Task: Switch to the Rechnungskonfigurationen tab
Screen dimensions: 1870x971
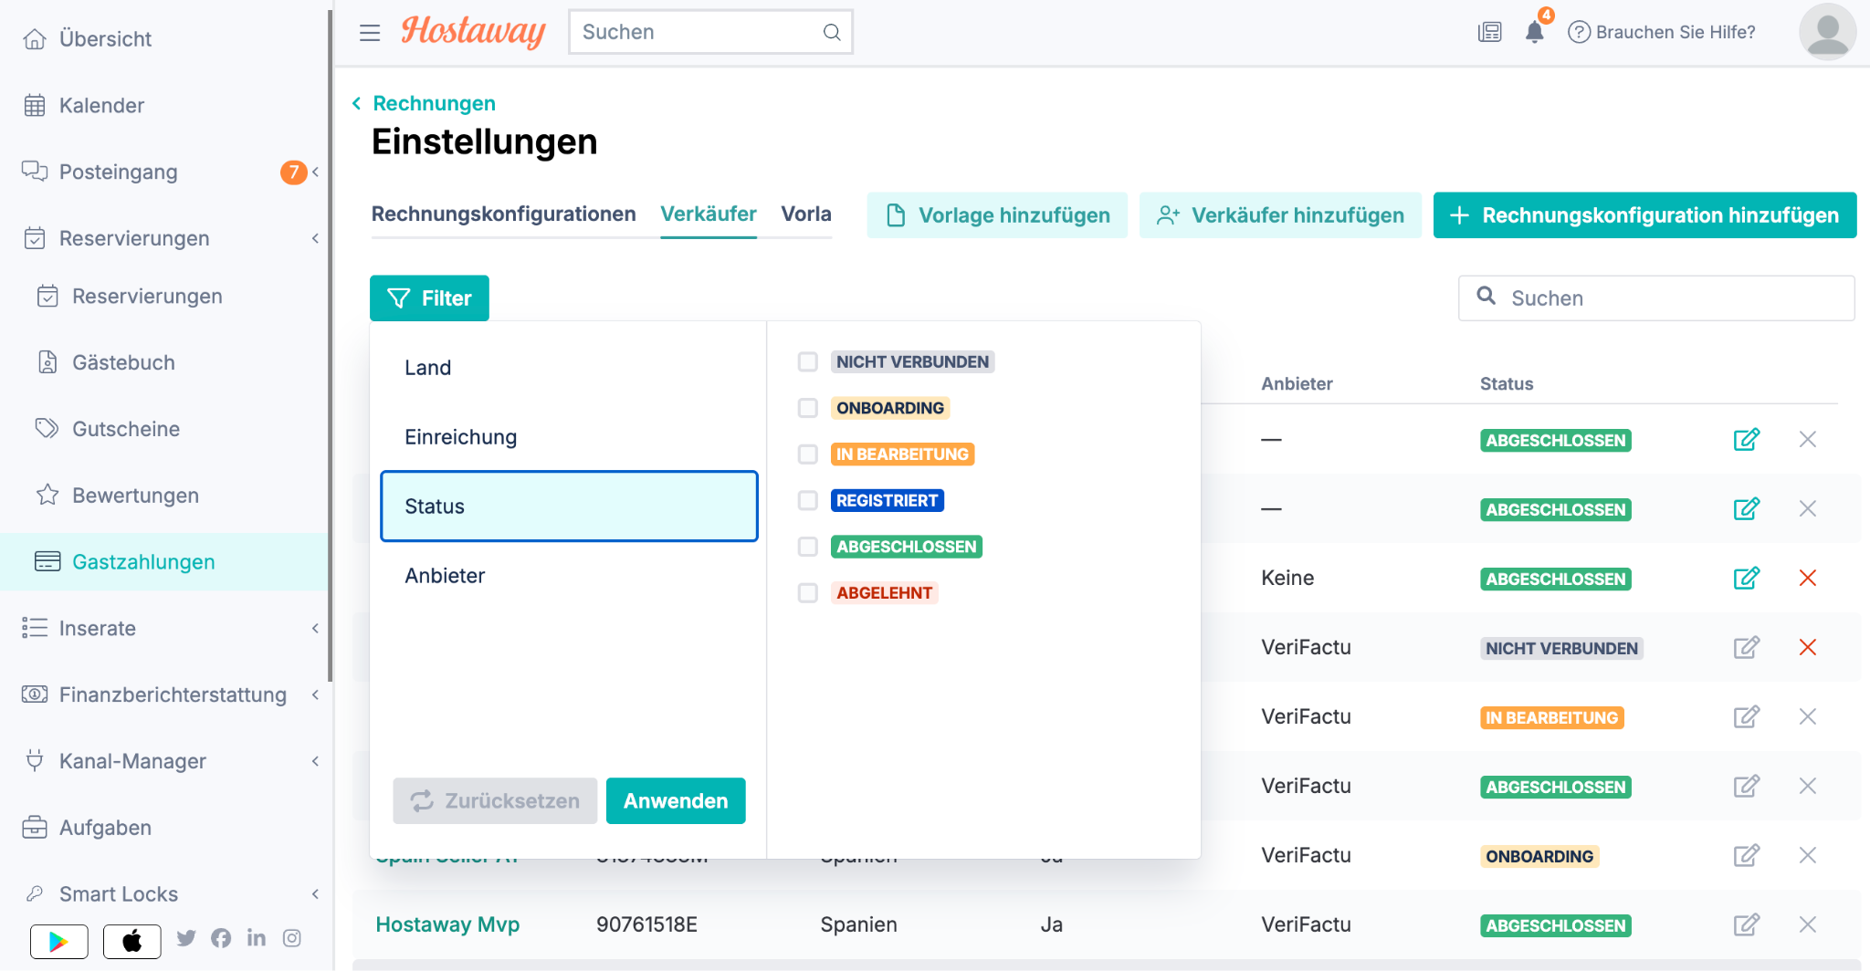Action: click(503, 214)
